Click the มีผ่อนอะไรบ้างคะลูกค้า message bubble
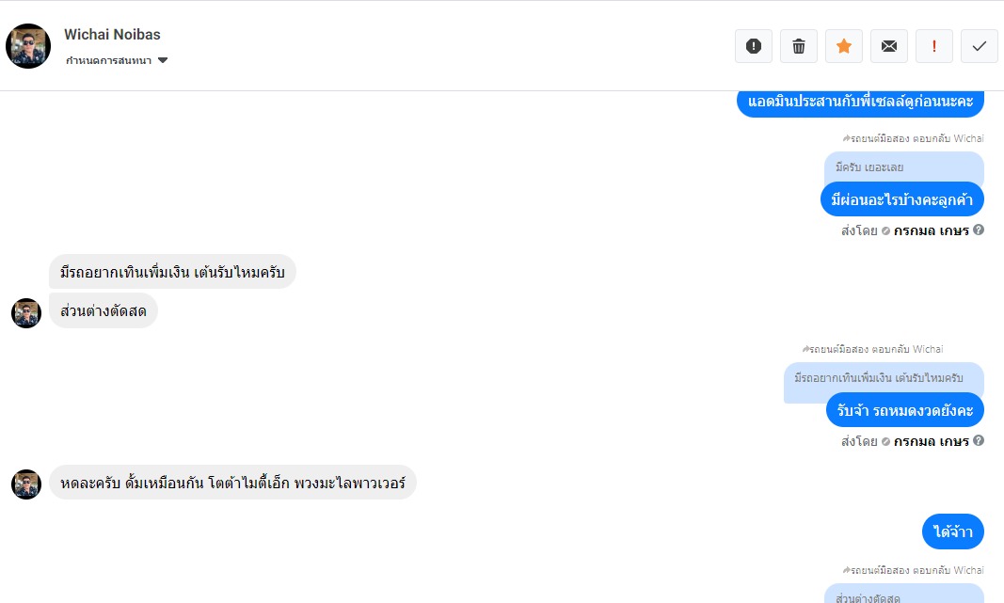1004x603 pixels. [901, 198]
